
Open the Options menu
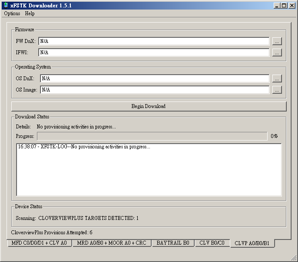click(12, 13)
